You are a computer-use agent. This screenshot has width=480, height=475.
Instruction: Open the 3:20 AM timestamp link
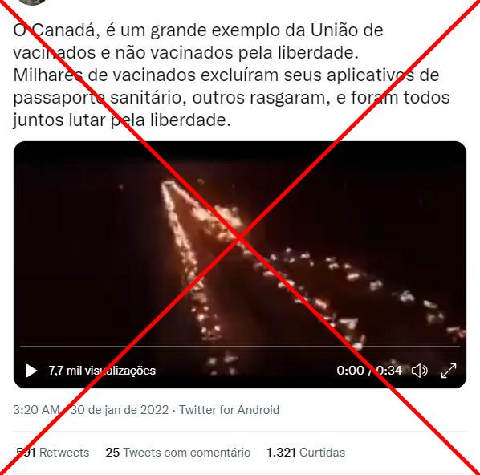pyautogui.click(x=36, y=410)
